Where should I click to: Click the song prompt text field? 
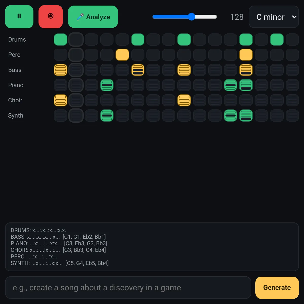coord(128,288)
